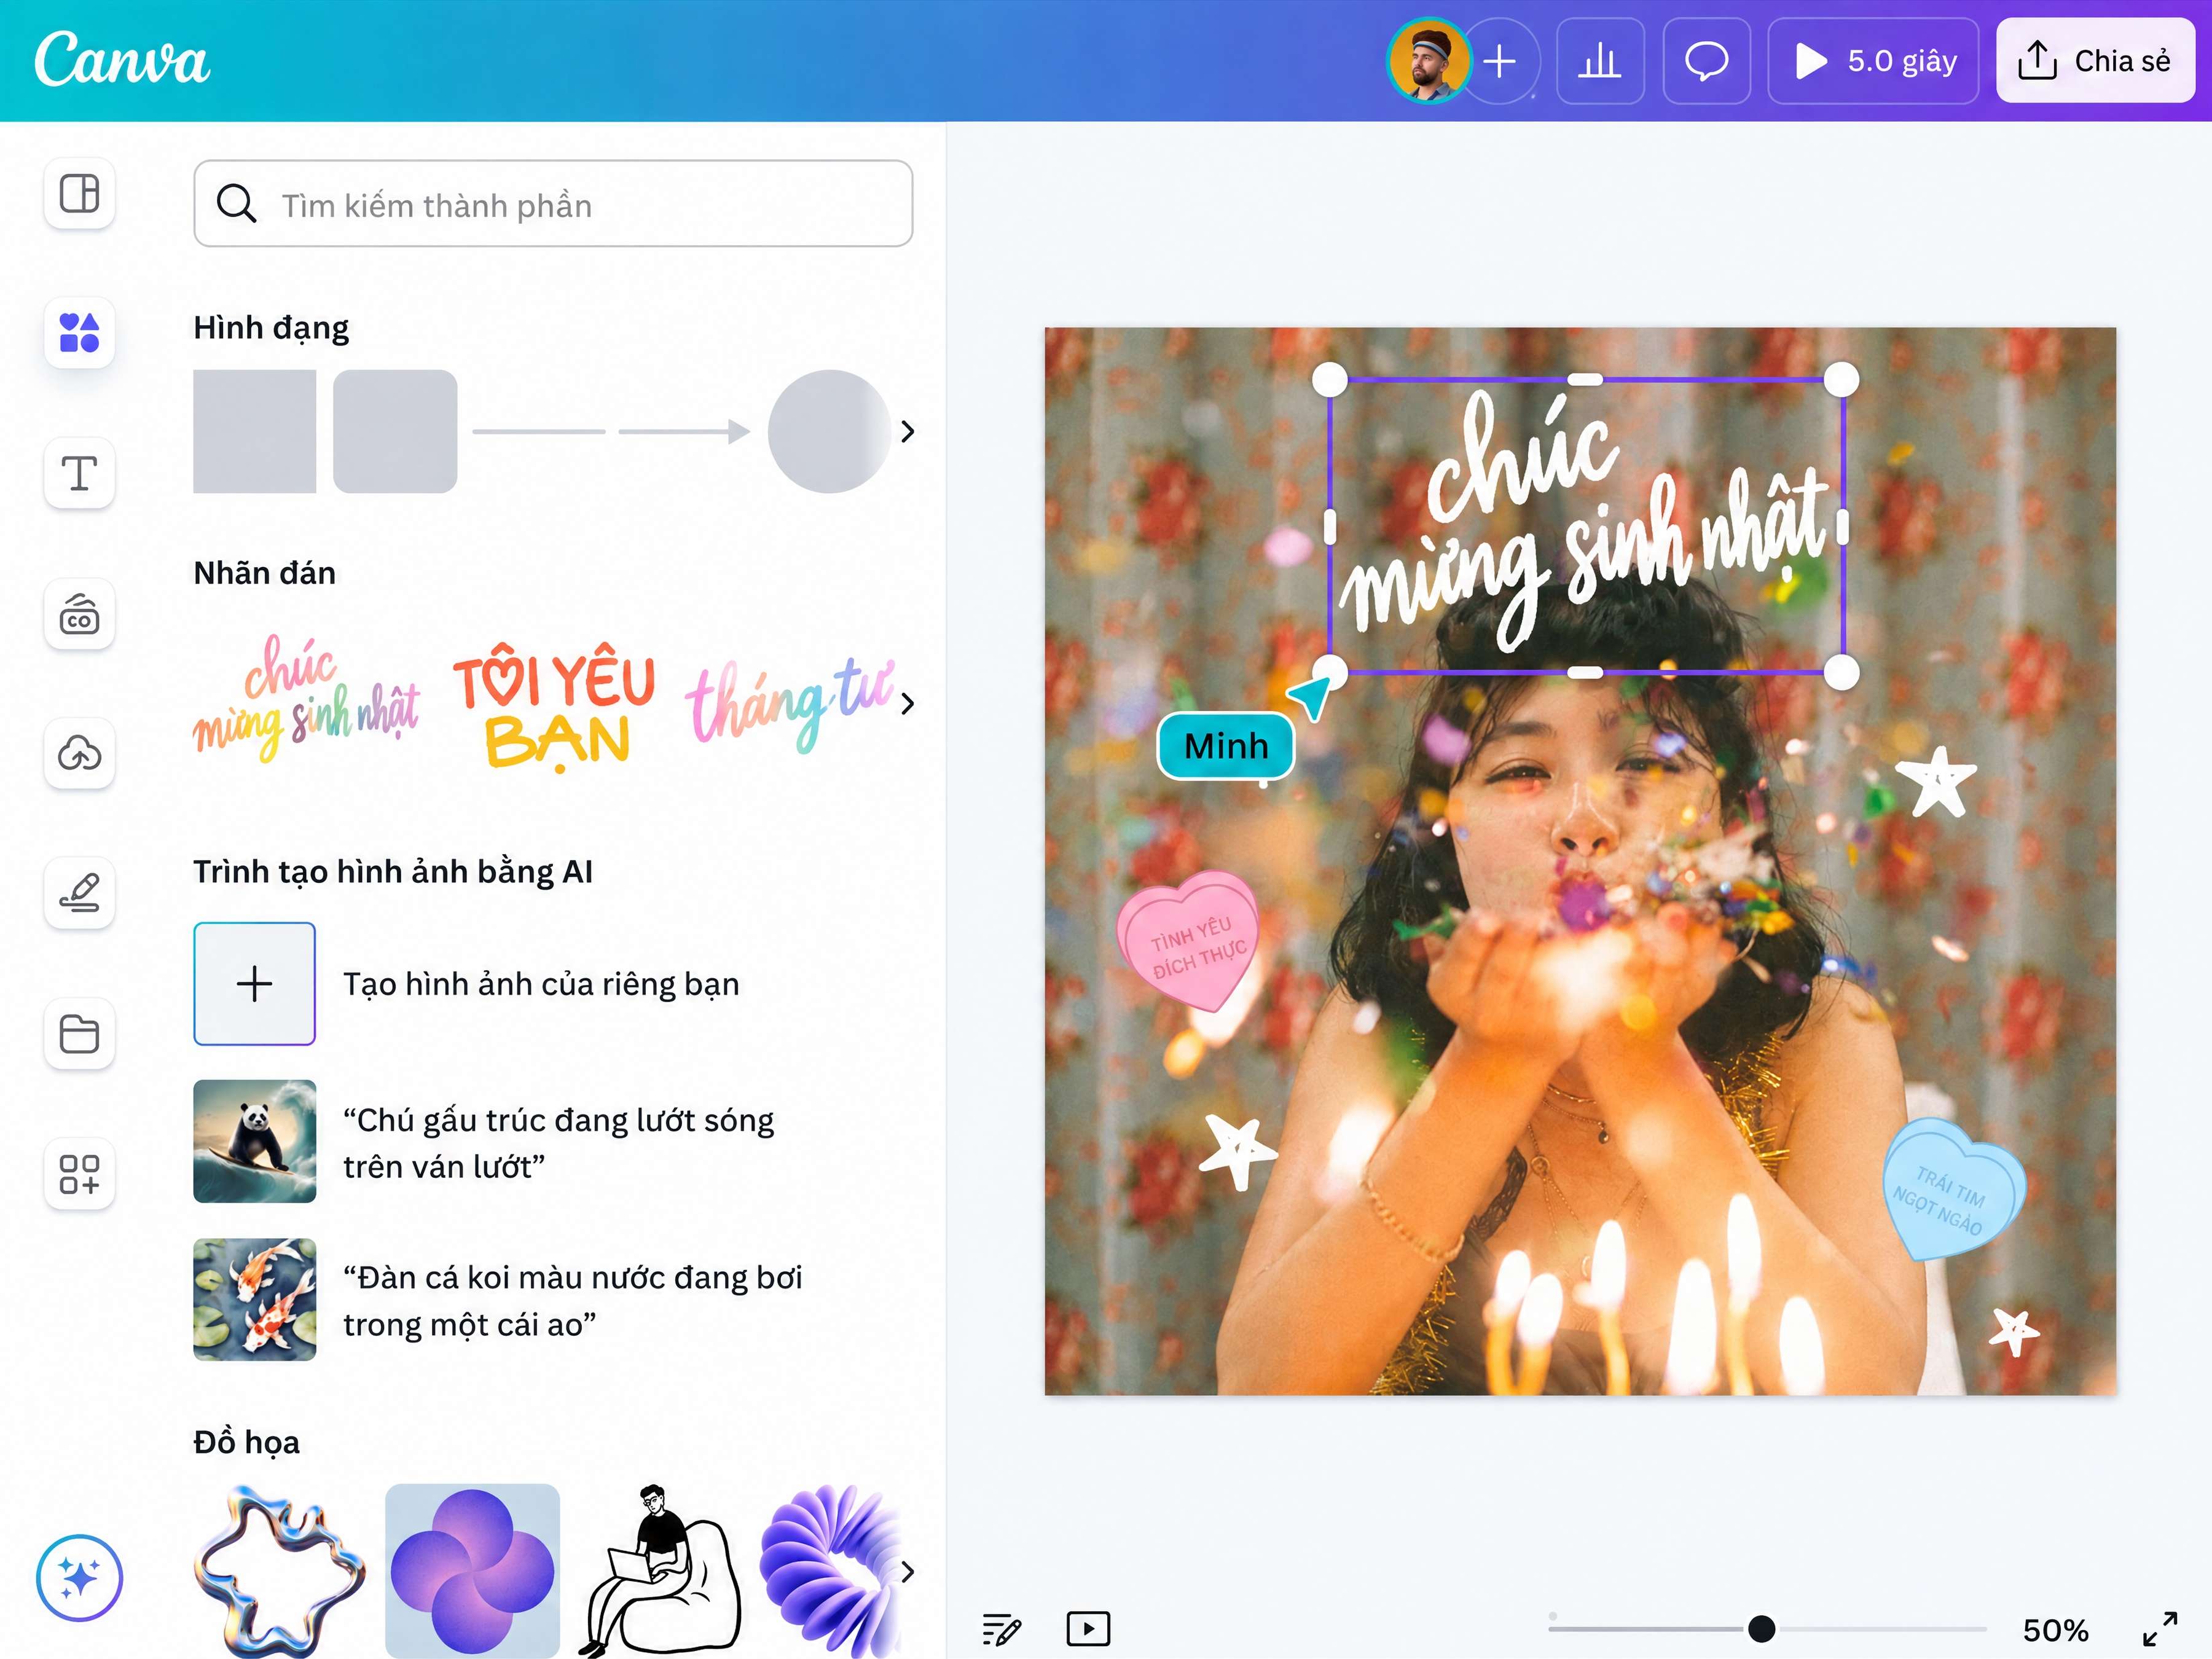Click the top-left resize handle of selection

tap(1330, 380)
